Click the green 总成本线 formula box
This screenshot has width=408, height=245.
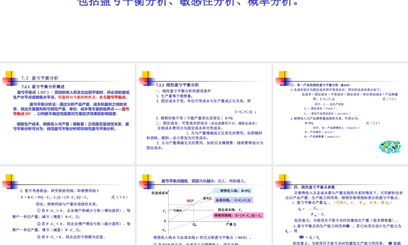click(x=234, y=200)
